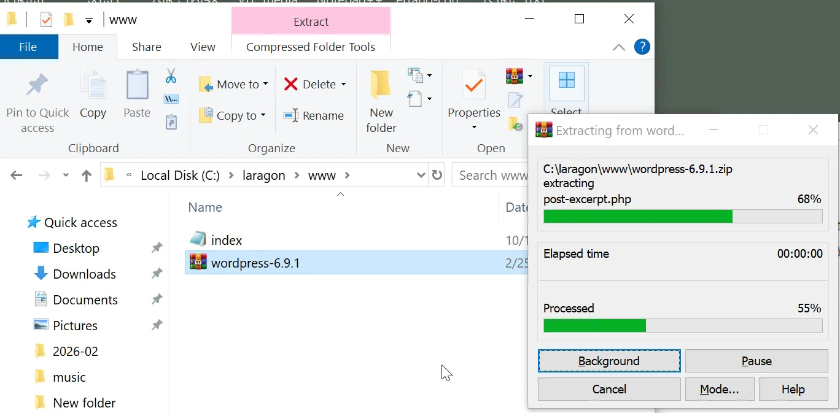Sort files by the Name column header
840x413 pixels.
pos(205,207)
